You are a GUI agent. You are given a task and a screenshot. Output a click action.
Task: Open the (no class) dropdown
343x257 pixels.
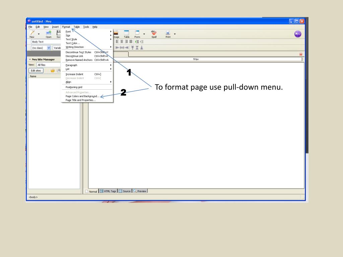point(41,48)
